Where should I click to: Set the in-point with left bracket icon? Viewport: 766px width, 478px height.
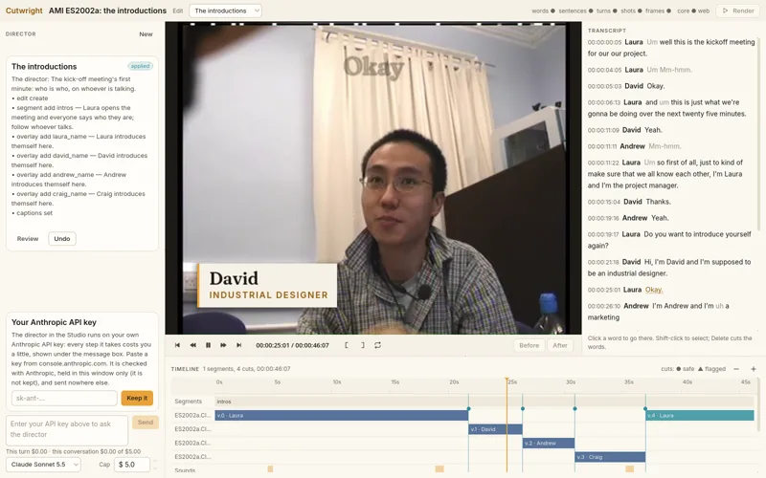(347, 345)
